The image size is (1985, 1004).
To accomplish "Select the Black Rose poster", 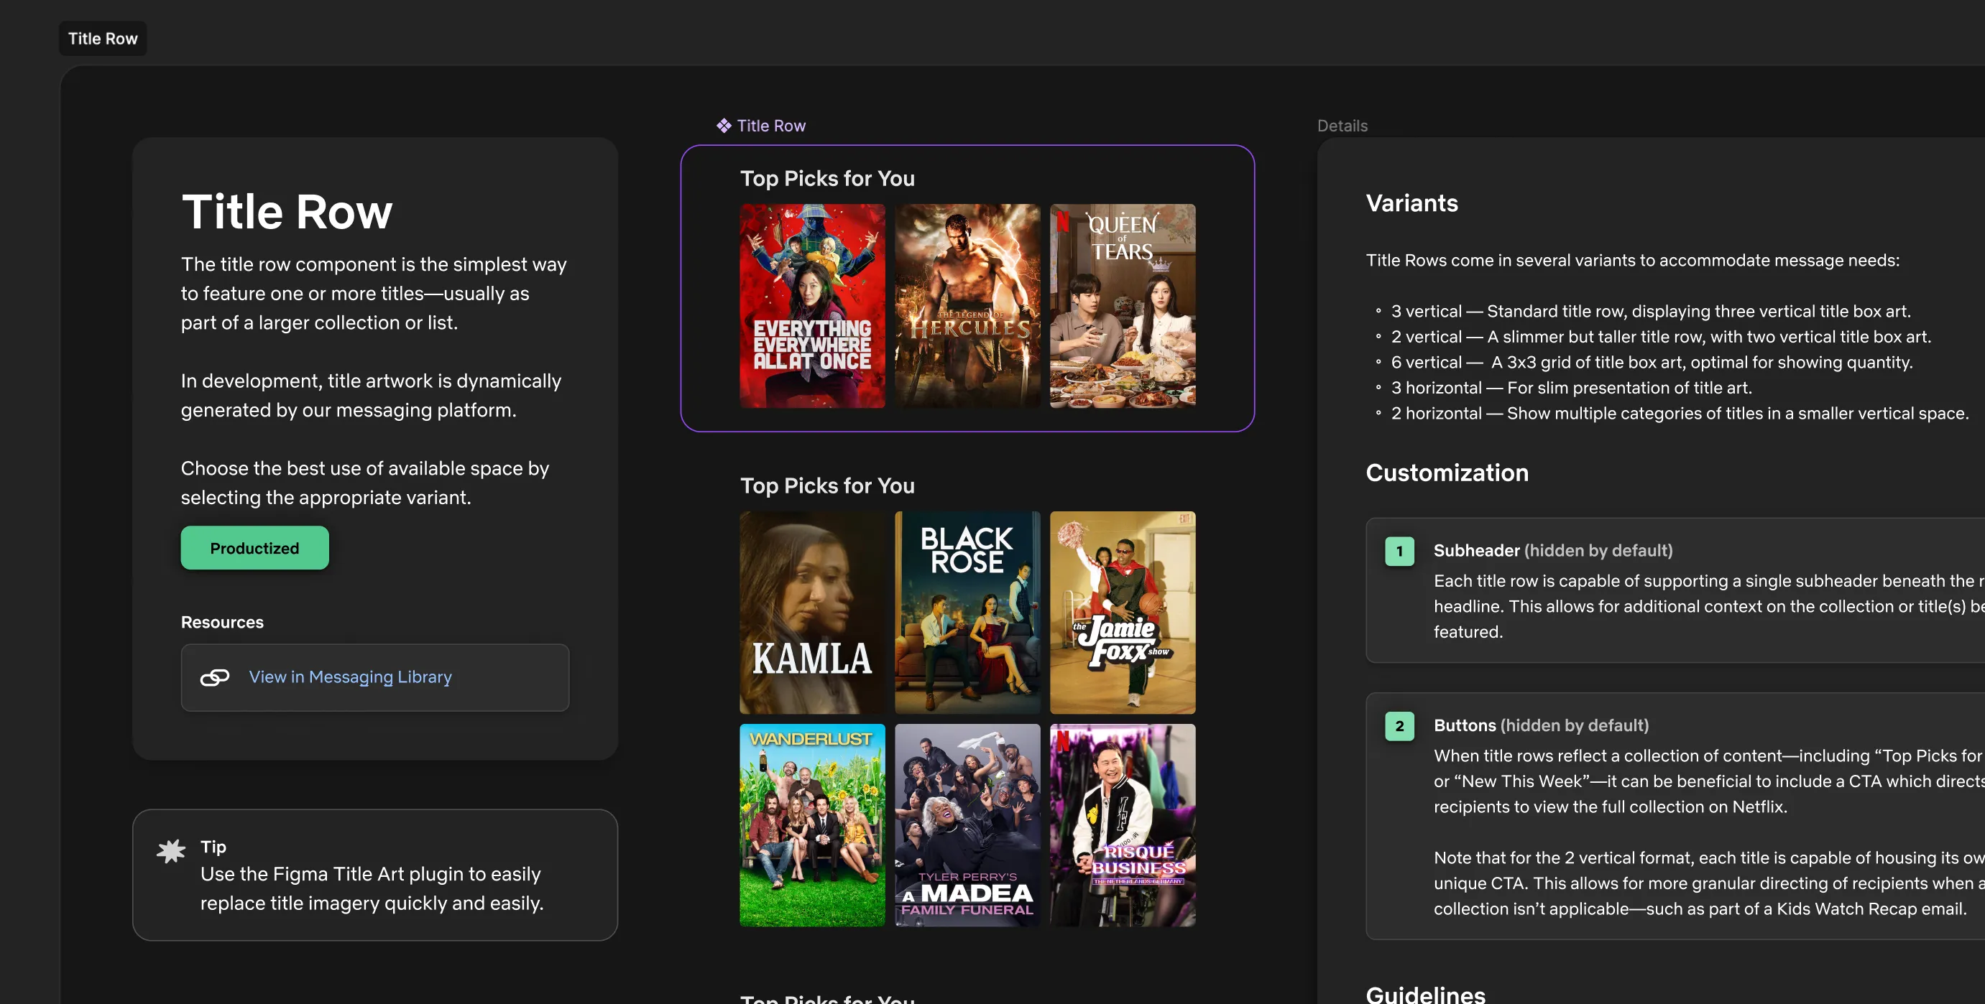I will (x=967, y=613).
